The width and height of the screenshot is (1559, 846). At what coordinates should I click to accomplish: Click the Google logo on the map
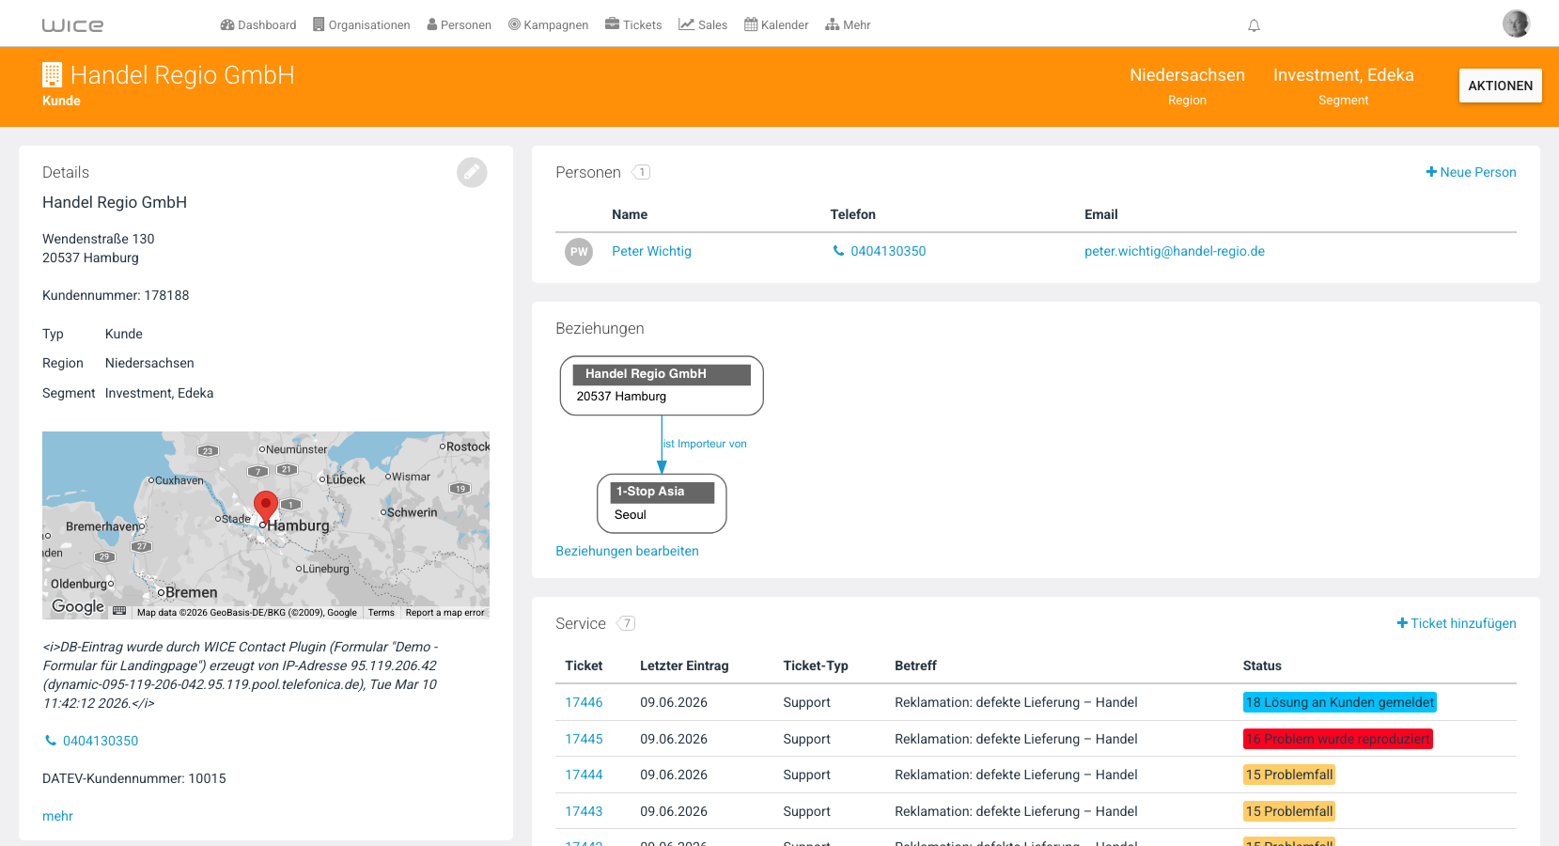click(78, 606)
